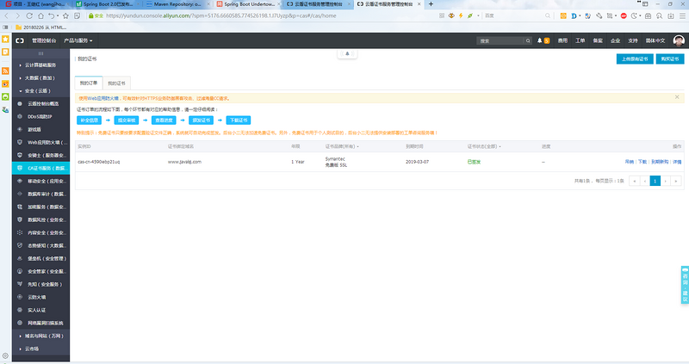Collapse 安全（云盾） sidebar group
Image resolution: width=689 pixels, height=364 pixels.
point(40,91)
